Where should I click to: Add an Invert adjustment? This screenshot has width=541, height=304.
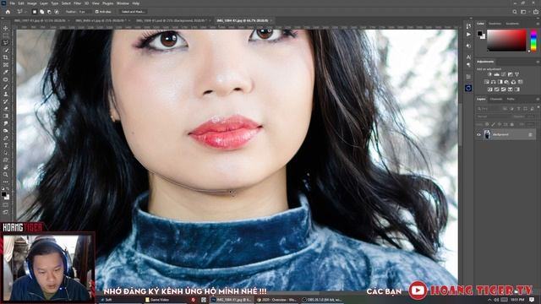[x=490, y=90]
